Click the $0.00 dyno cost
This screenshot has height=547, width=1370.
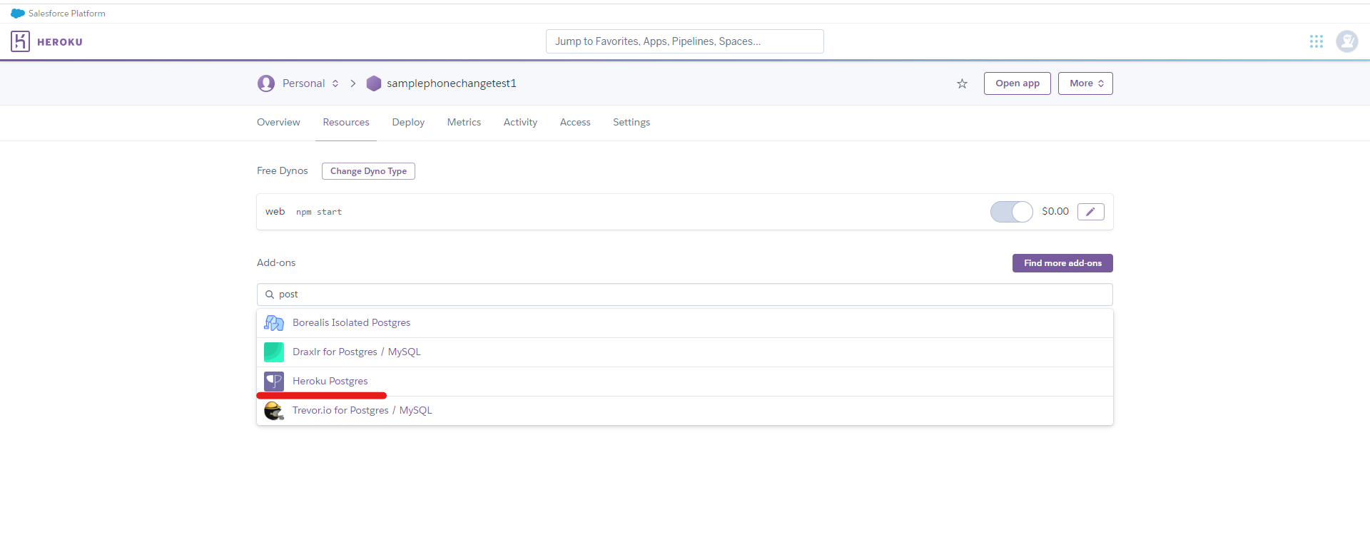[1055, 212]
